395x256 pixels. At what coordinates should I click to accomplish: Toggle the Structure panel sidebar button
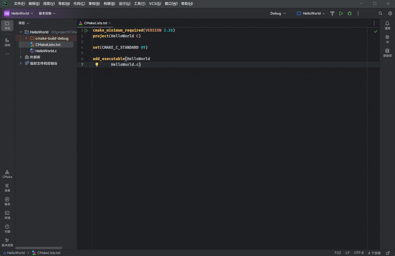[x=7, y=42]
